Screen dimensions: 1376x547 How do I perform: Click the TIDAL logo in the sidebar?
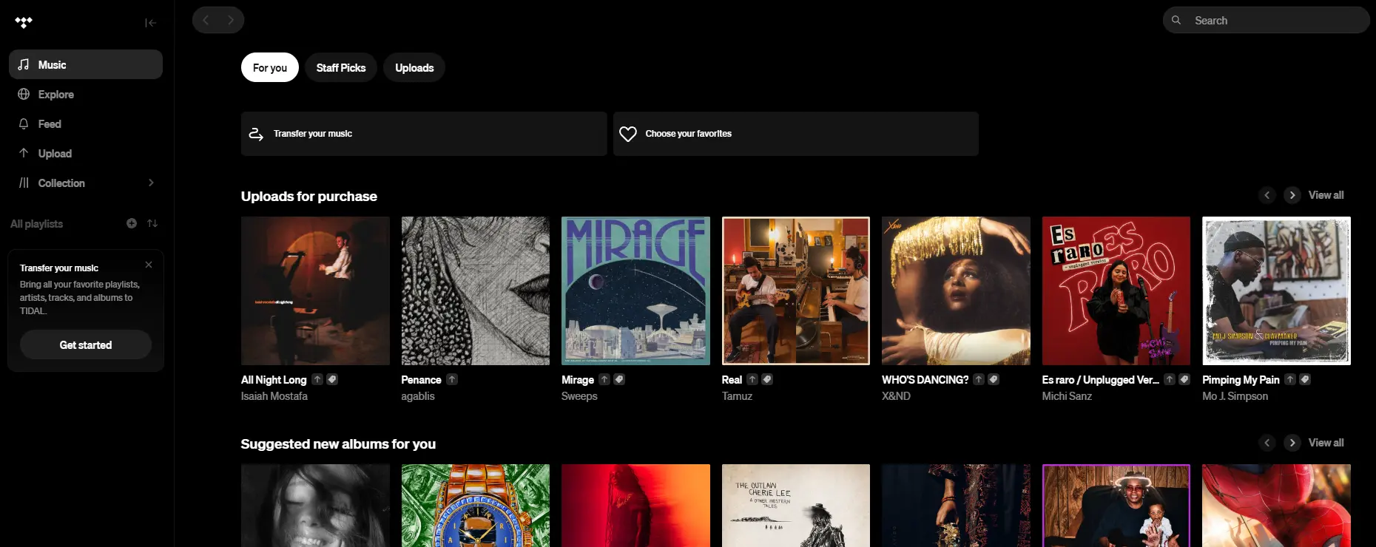[24, 22]
